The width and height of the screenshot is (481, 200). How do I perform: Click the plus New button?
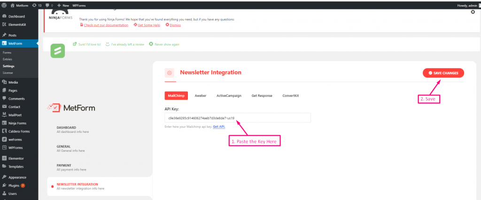pyautogui.click(x=63, y=6)
